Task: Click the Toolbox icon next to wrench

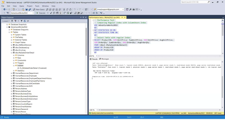Action: click(x=133, y=10)
